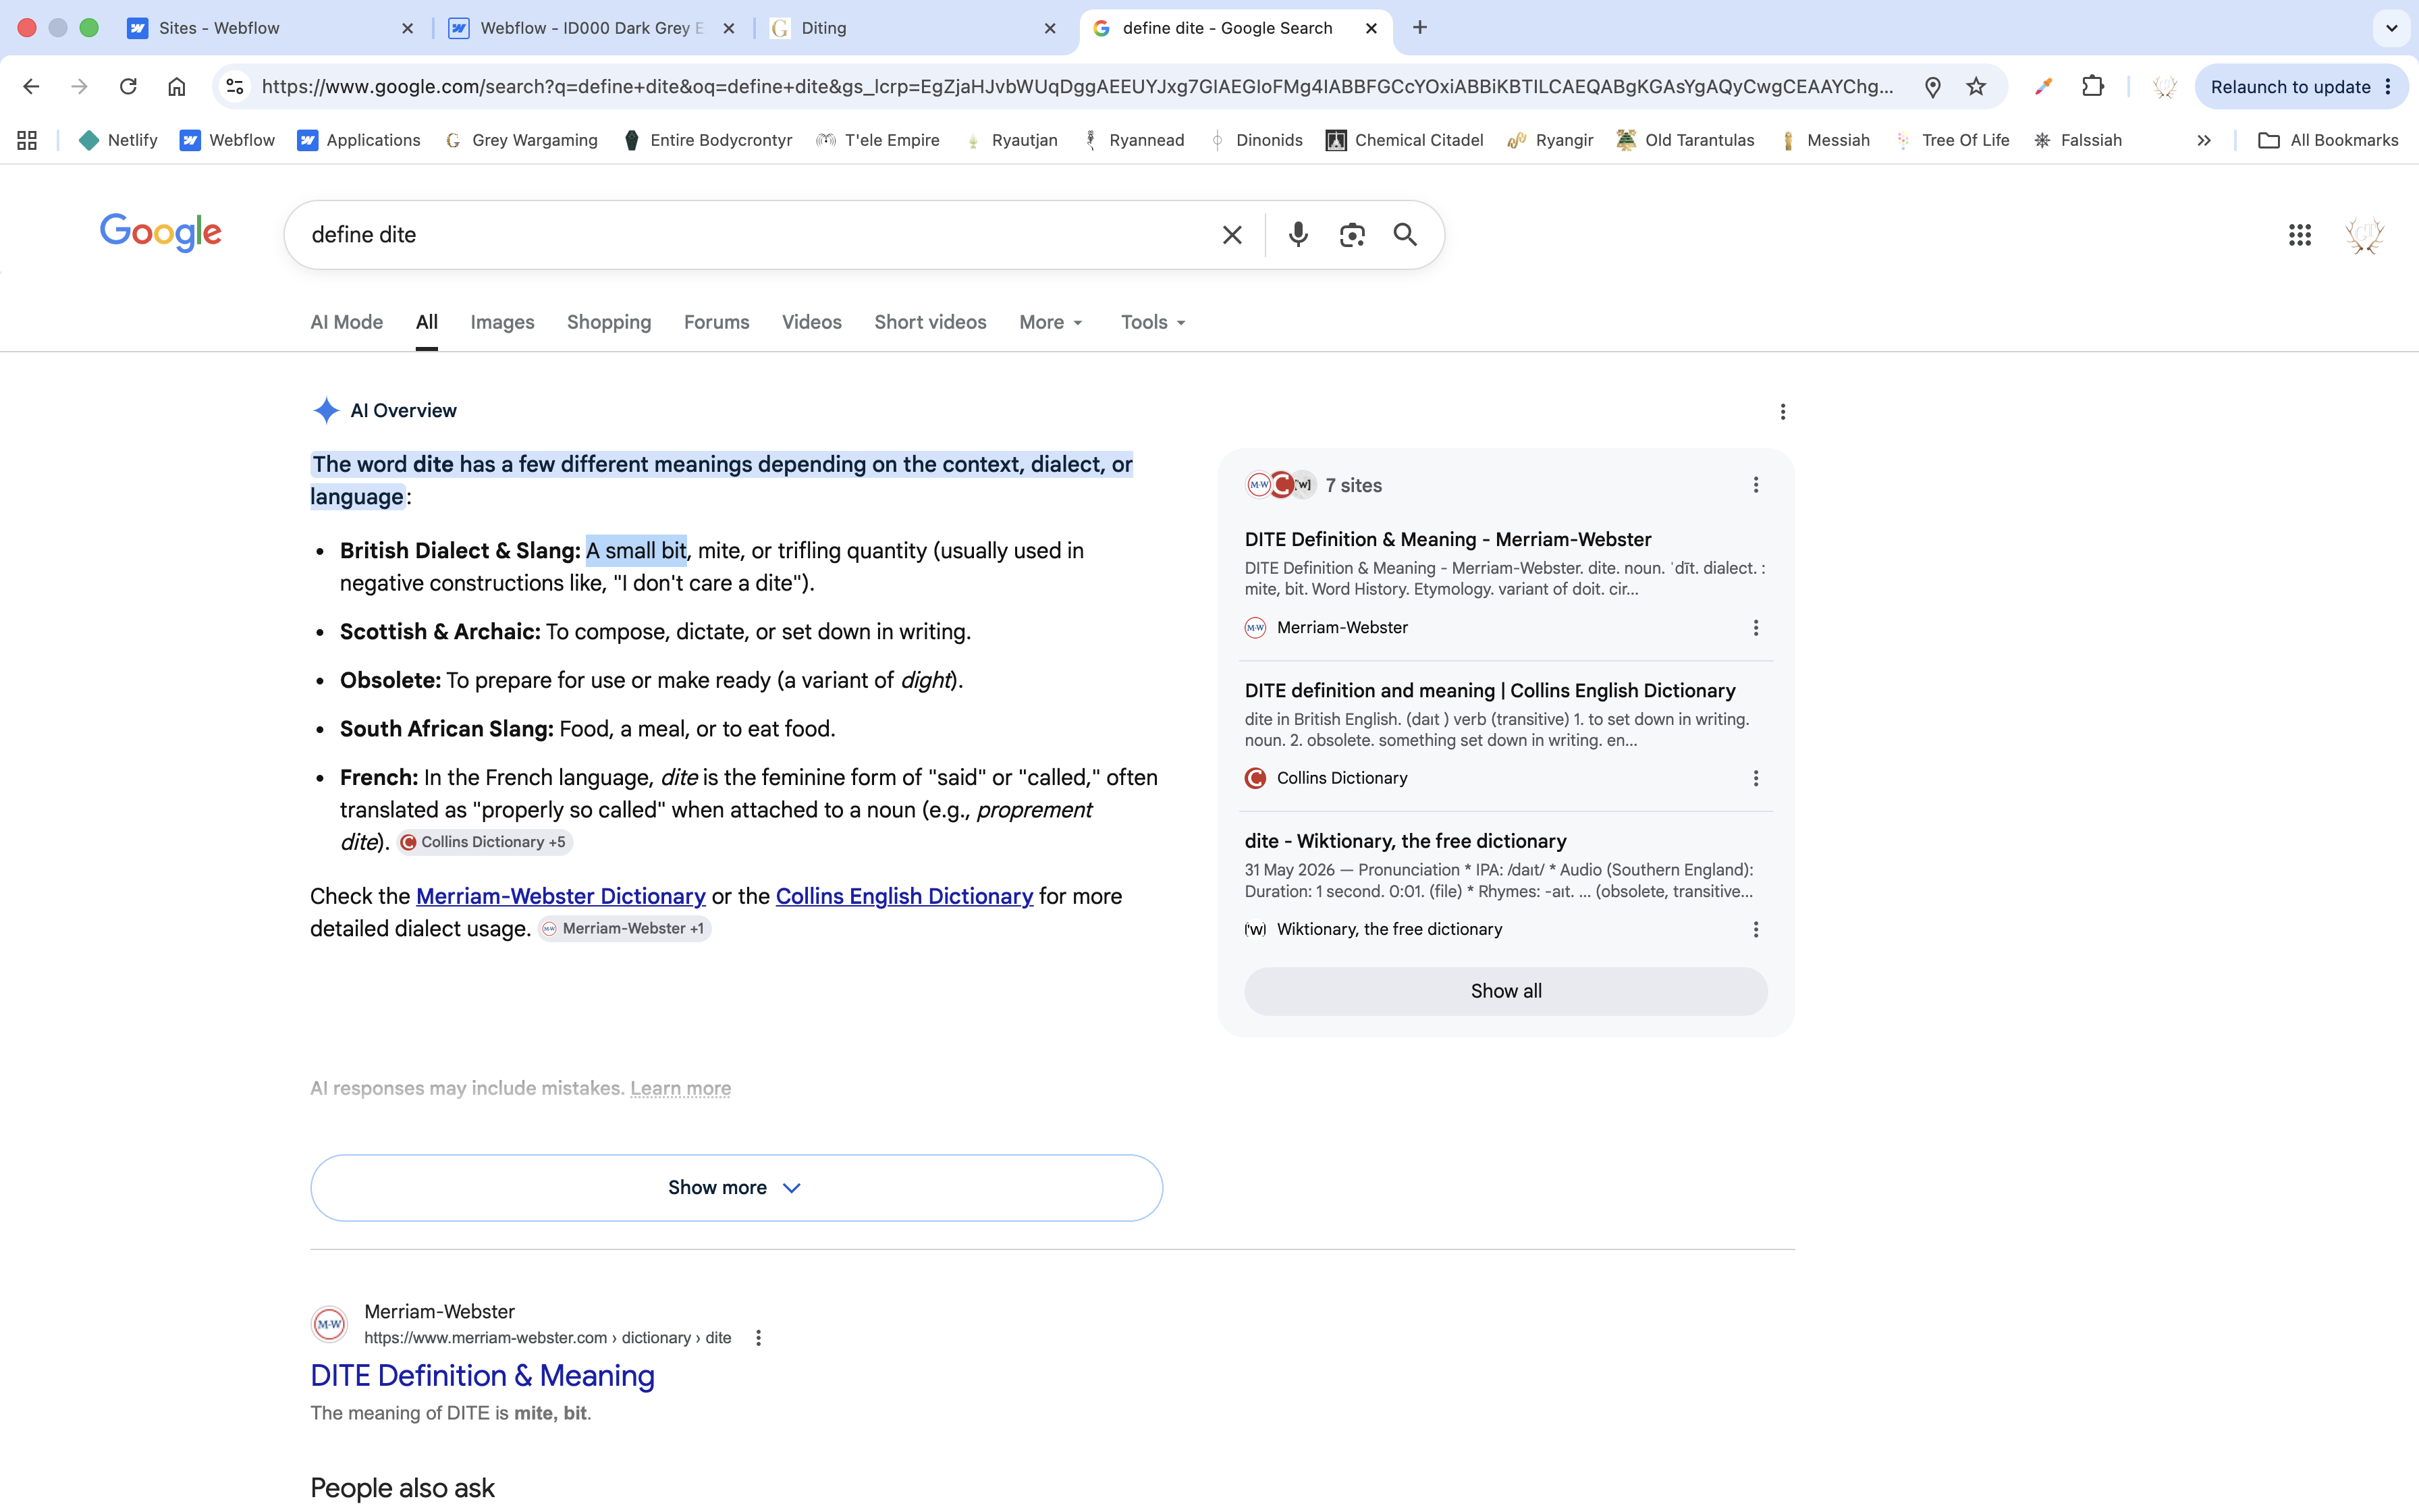Go back using the browser back arrow
Image resolution: width=2419 pixels, height=1512 pixels.
pyautogui.click(x=31, y=87)
